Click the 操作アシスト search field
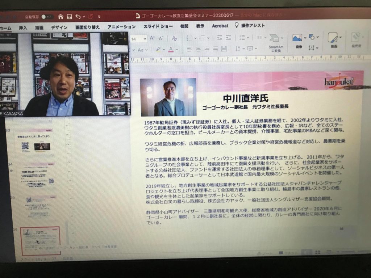Screen dimensions: 371x278 click(x=250, y=25)
